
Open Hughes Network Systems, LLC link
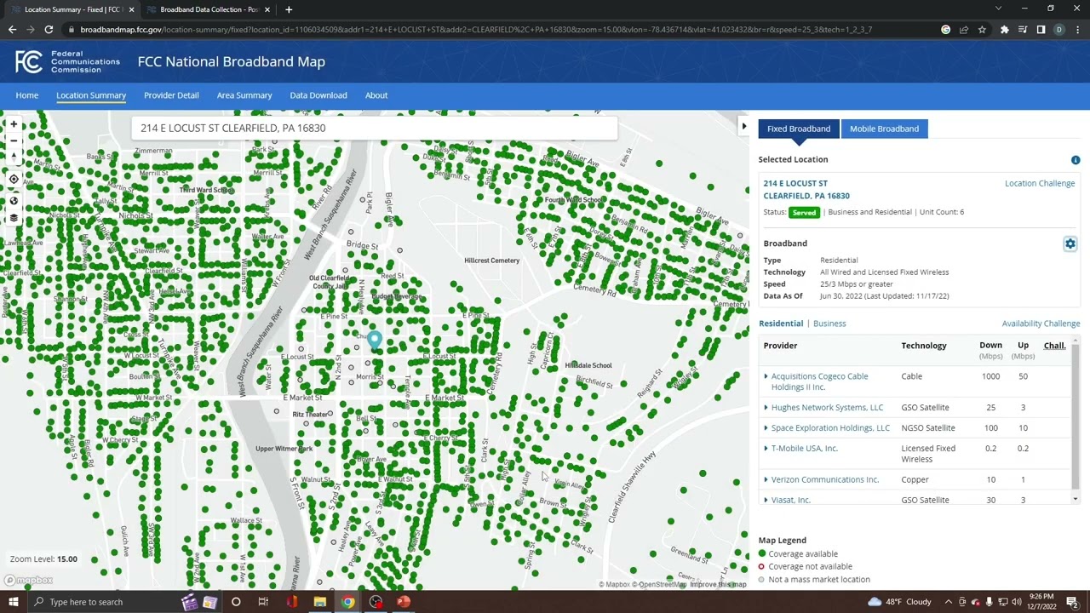click(x=827, y=408)
